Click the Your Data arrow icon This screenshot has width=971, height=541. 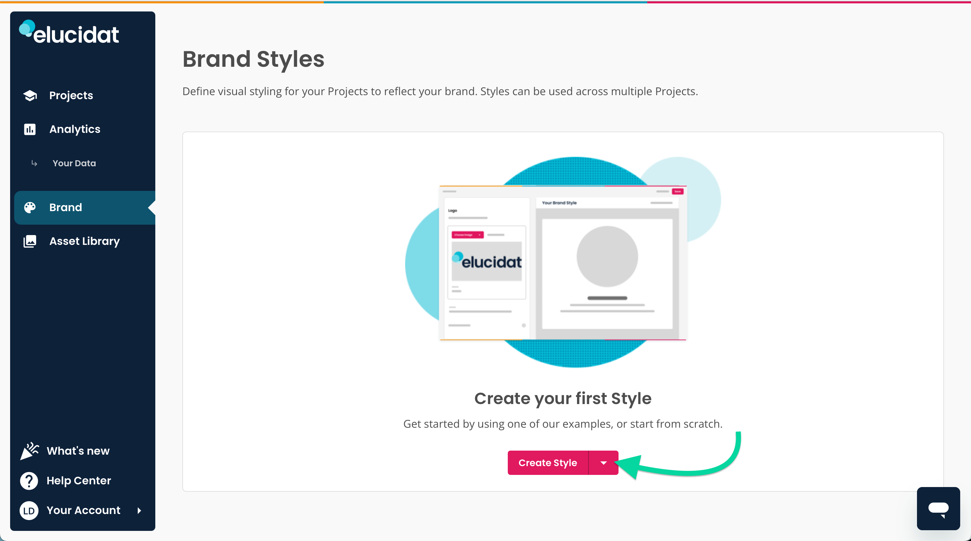tap(34, 163)
